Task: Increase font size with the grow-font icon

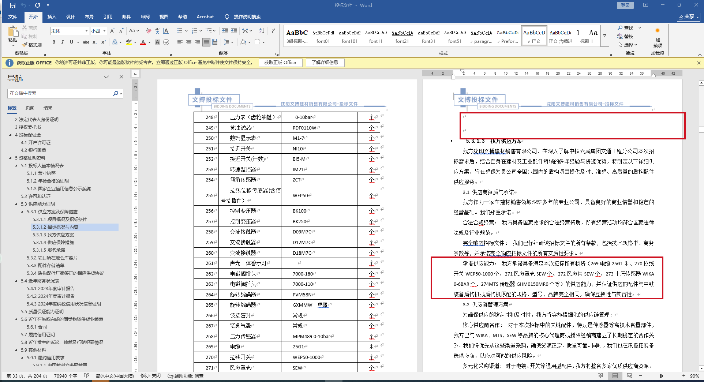Action: tap(112, 31)
